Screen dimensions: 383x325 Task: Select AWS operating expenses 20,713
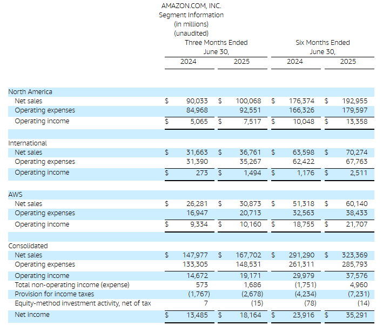point(250,213)
